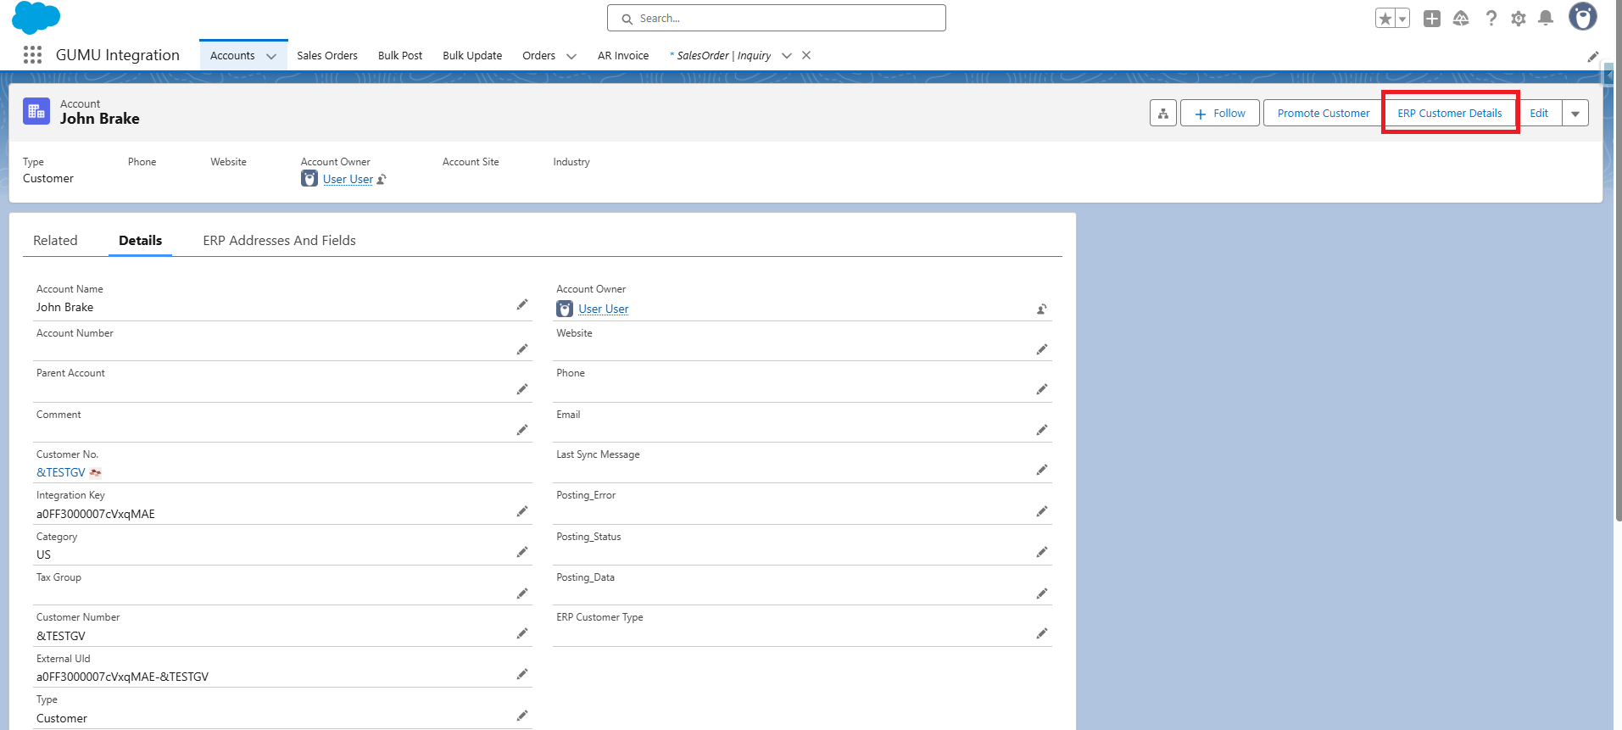Click the Edit account button
Image resolution: width=1622 pixels, height=730 pixels.
(1539, 113)
